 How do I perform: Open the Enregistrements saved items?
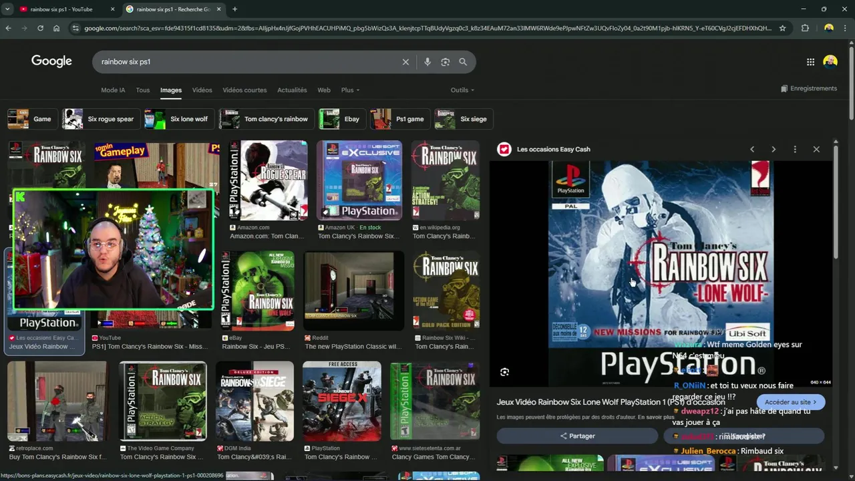pyautogui.click(x=808, y=88)
